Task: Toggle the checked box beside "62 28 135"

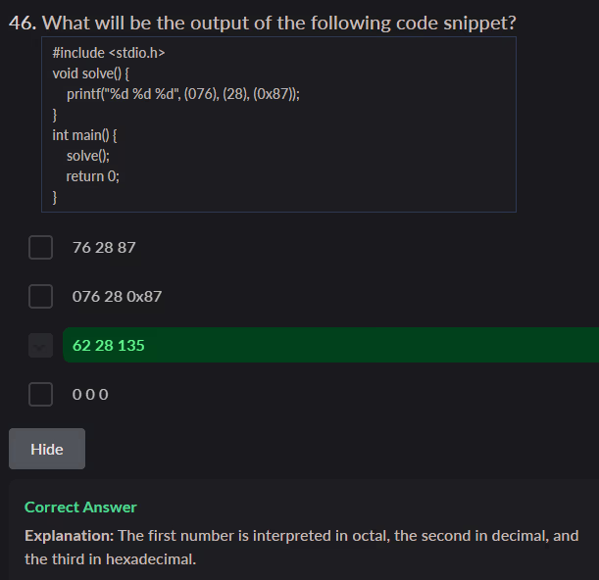Action: [40, 345]
